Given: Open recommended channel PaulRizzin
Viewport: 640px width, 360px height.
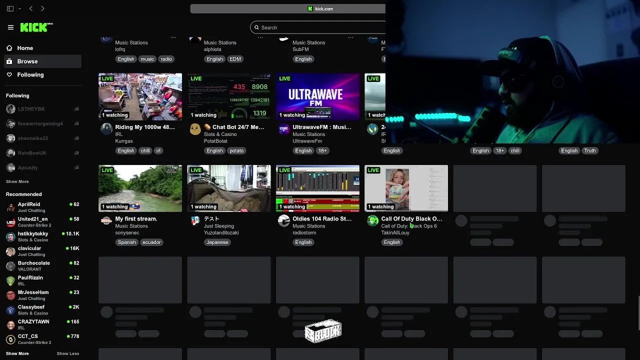Looking at the screenshot, I should pyautogui.click(x=42, y=280).
